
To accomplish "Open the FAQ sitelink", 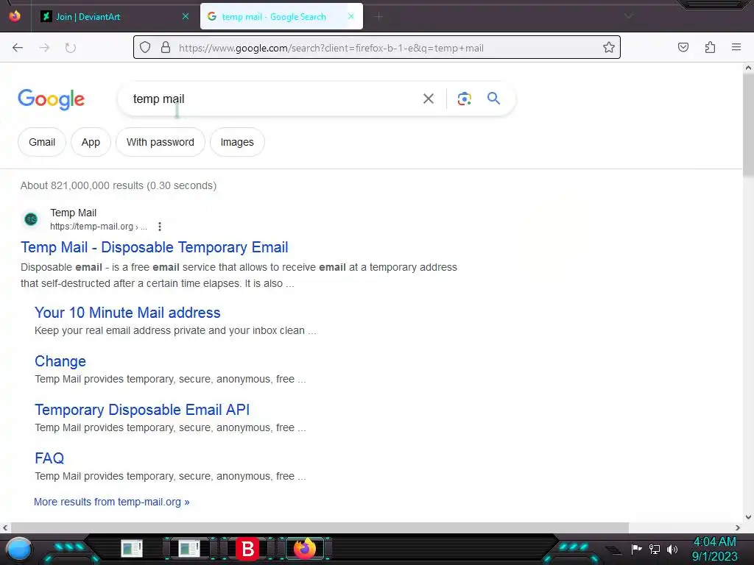I will (49, 458).
